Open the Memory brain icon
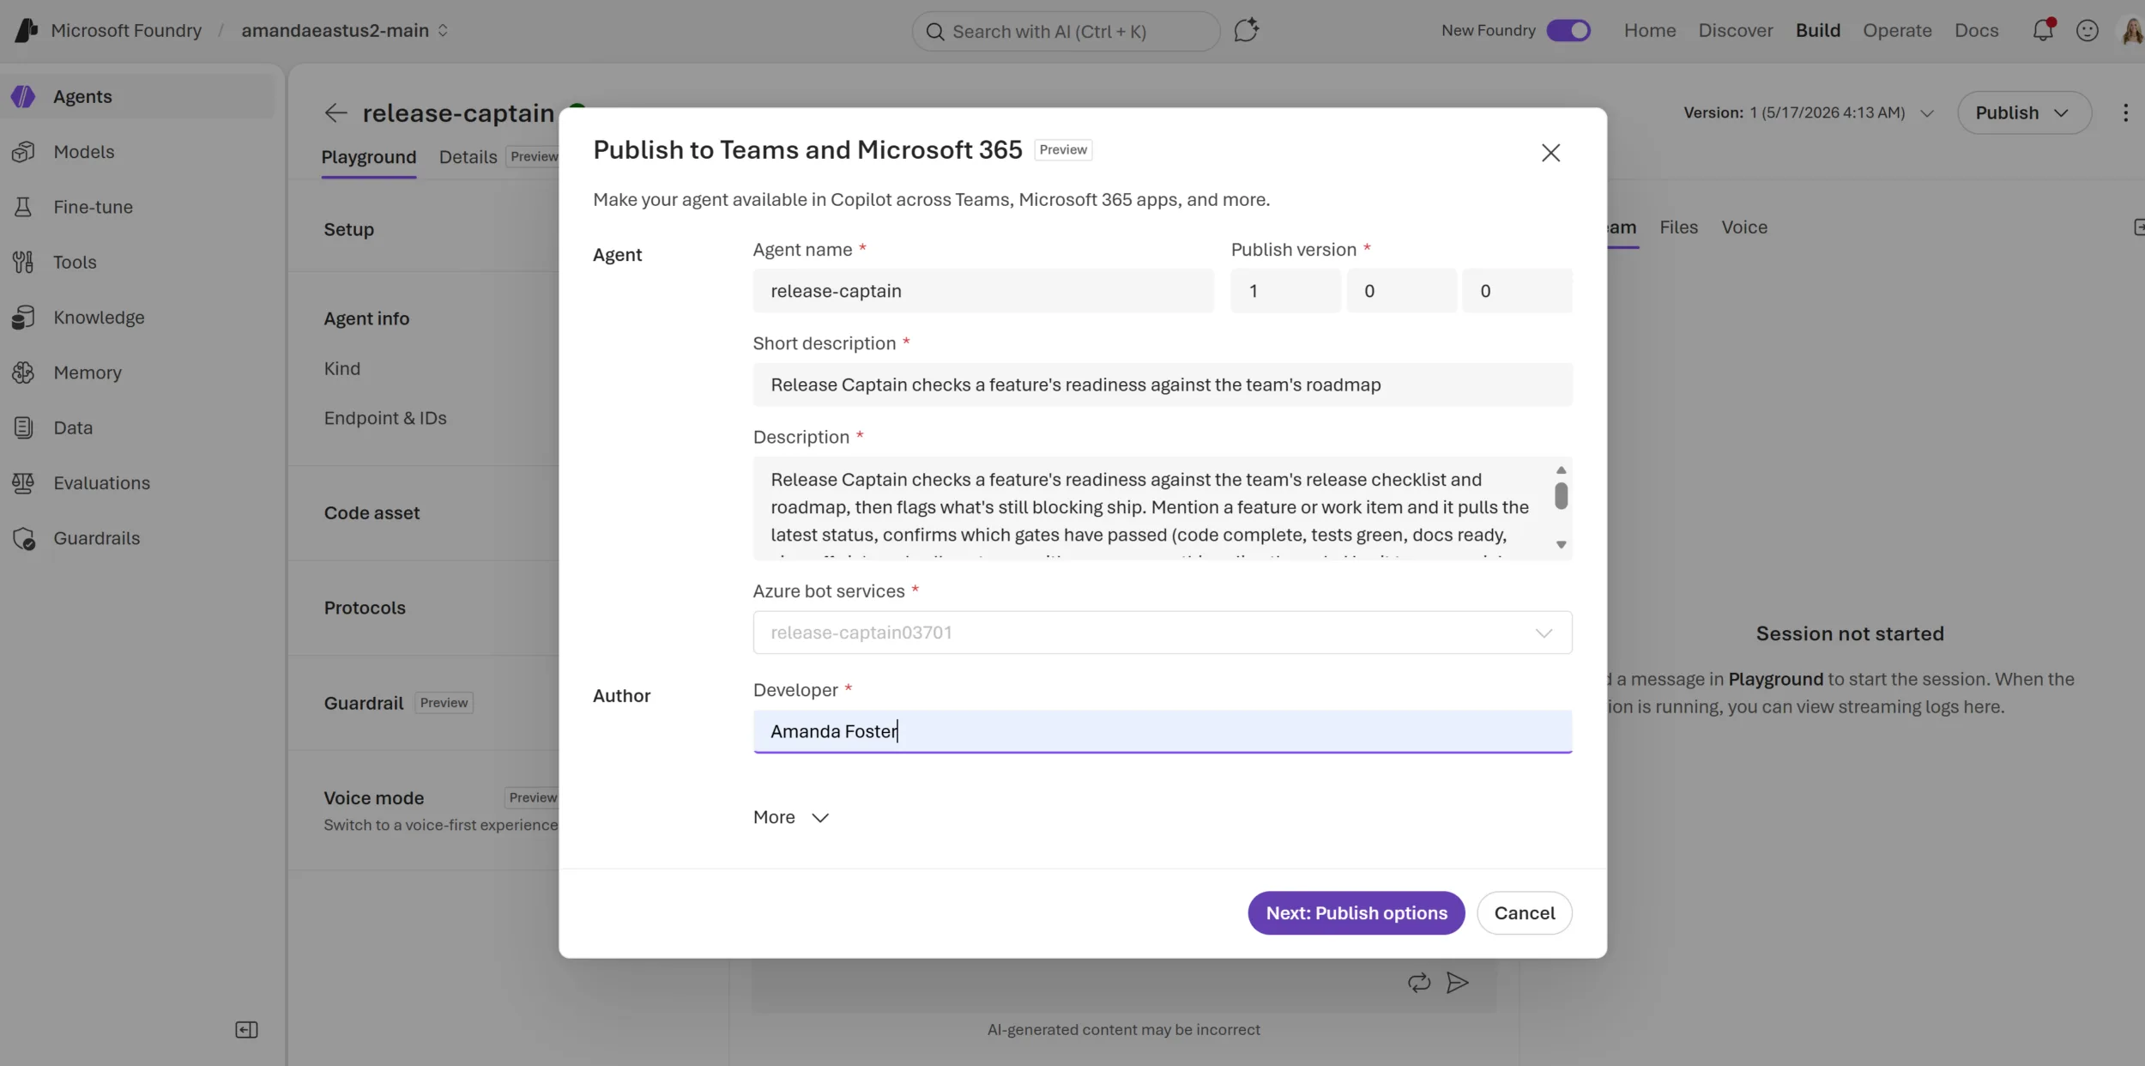This screenshot has height=1066, width=2145. click(x=23, y=372)
